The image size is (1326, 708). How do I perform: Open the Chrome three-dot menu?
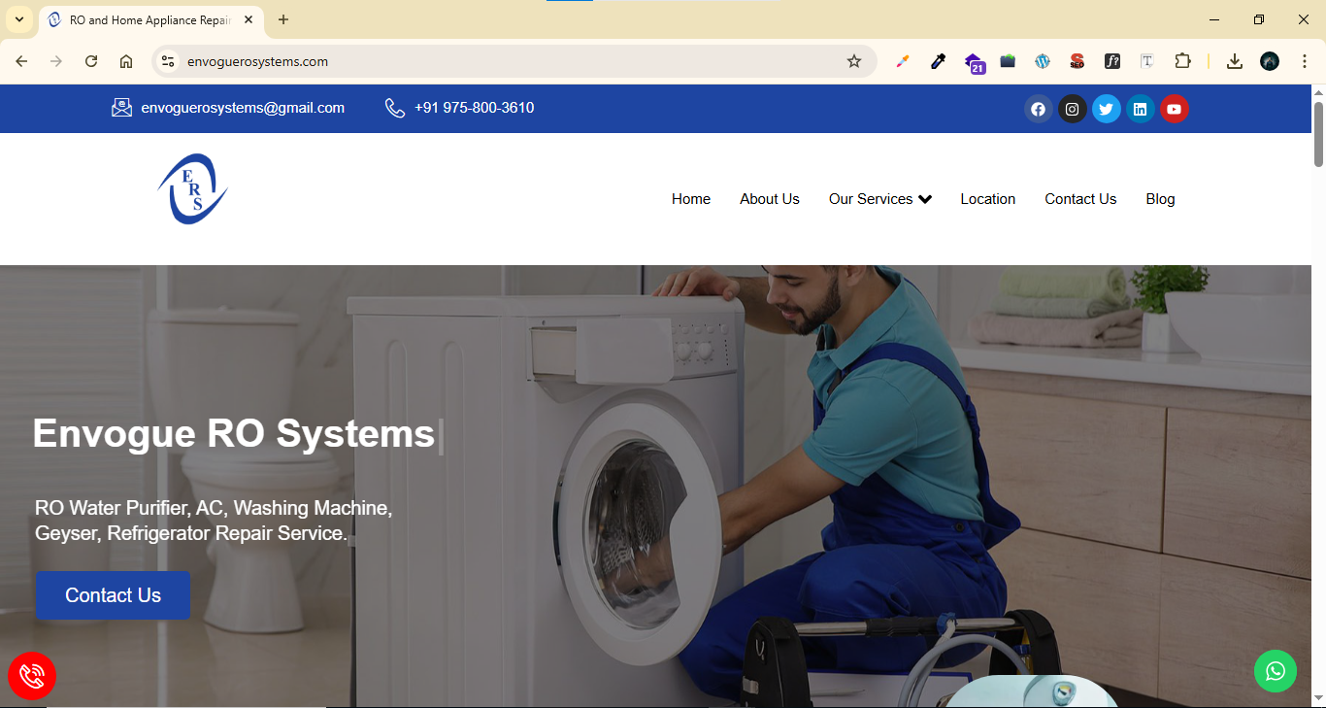coord(1303,61)
